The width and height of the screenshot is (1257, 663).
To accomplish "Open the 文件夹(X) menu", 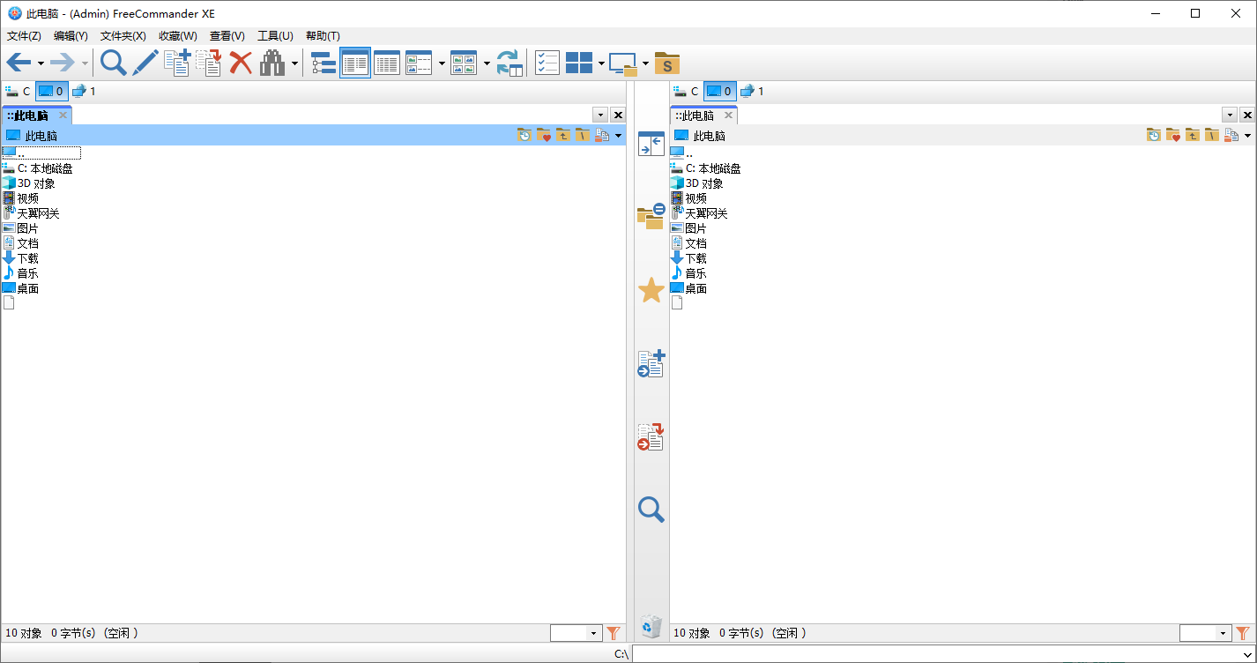I will coord(123,36).
